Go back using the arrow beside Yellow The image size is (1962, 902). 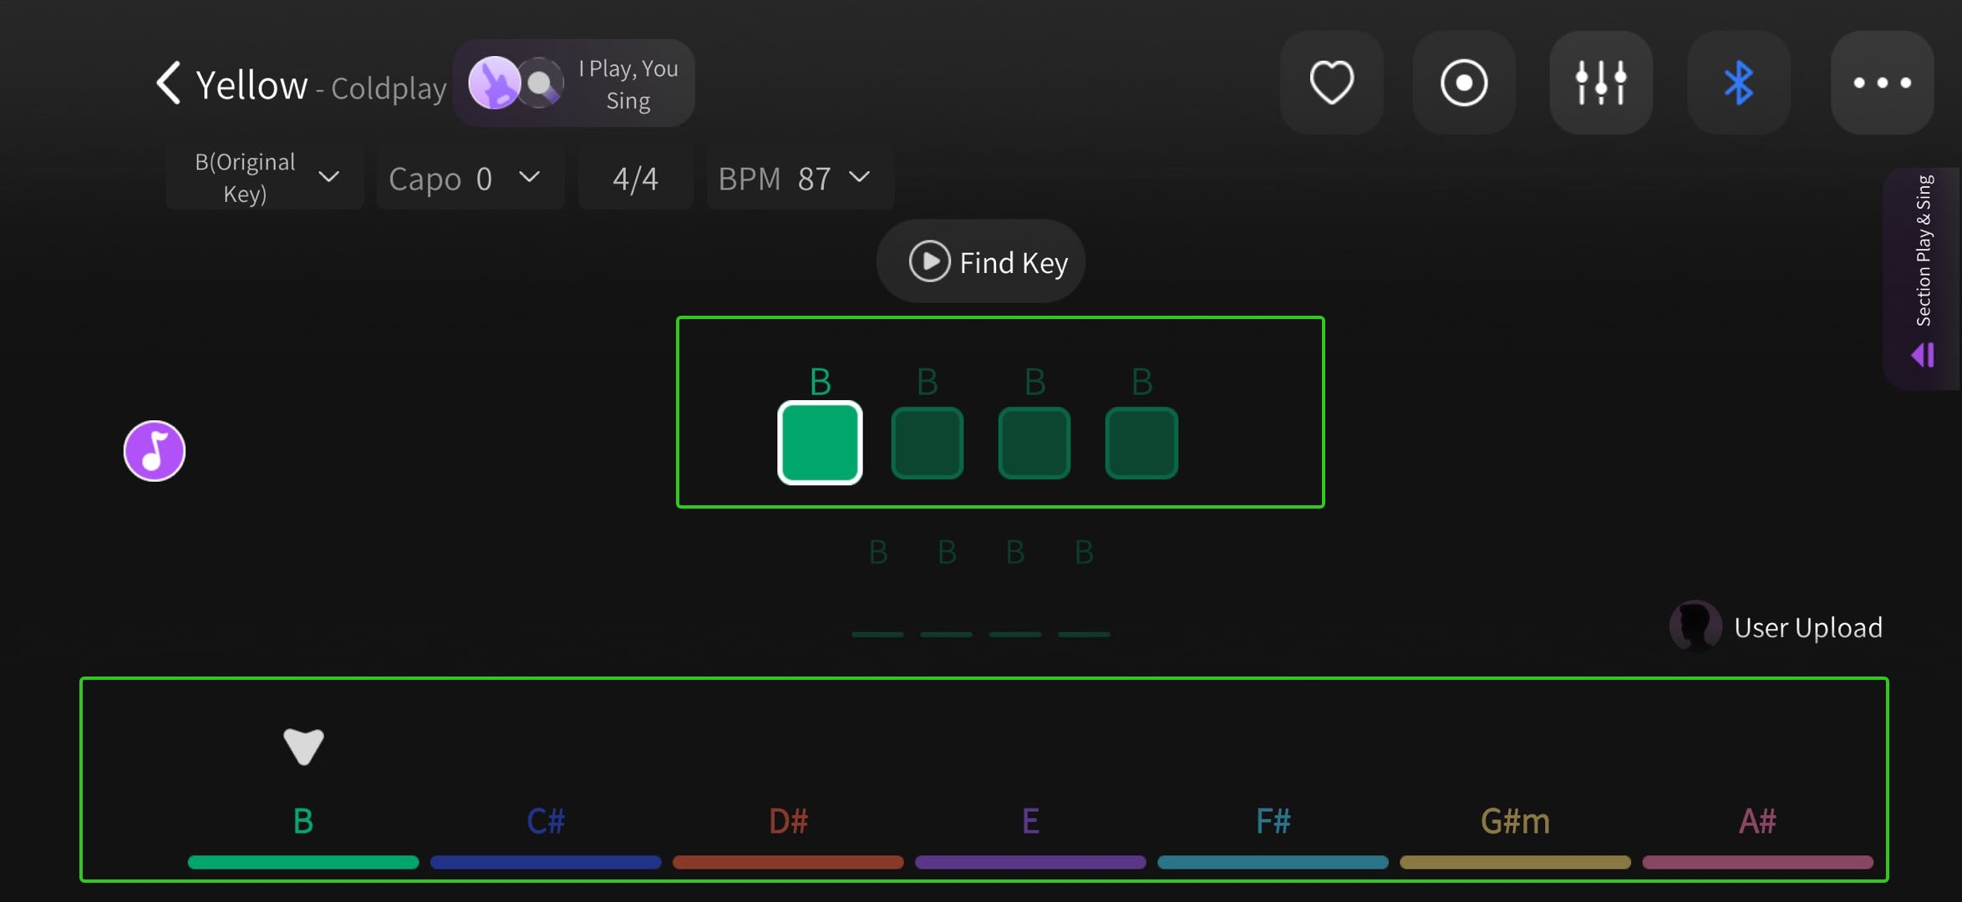(x=169, y=83)
